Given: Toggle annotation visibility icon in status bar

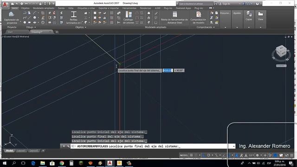Looking at the screenshot, I should (241, 155).
